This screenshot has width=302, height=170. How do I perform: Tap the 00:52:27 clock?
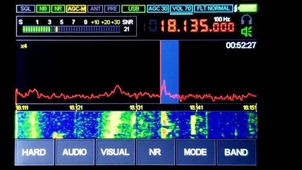241,45
